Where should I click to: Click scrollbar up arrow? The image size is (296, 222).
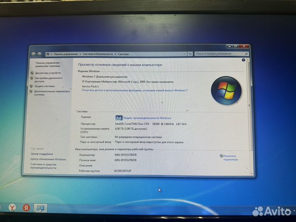[248, 60]
